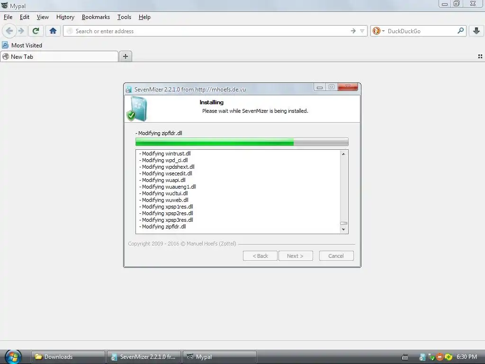The image size is (485, 364).
Task: Cancel the SevenMizer installation
Action: tap(336, 255)
